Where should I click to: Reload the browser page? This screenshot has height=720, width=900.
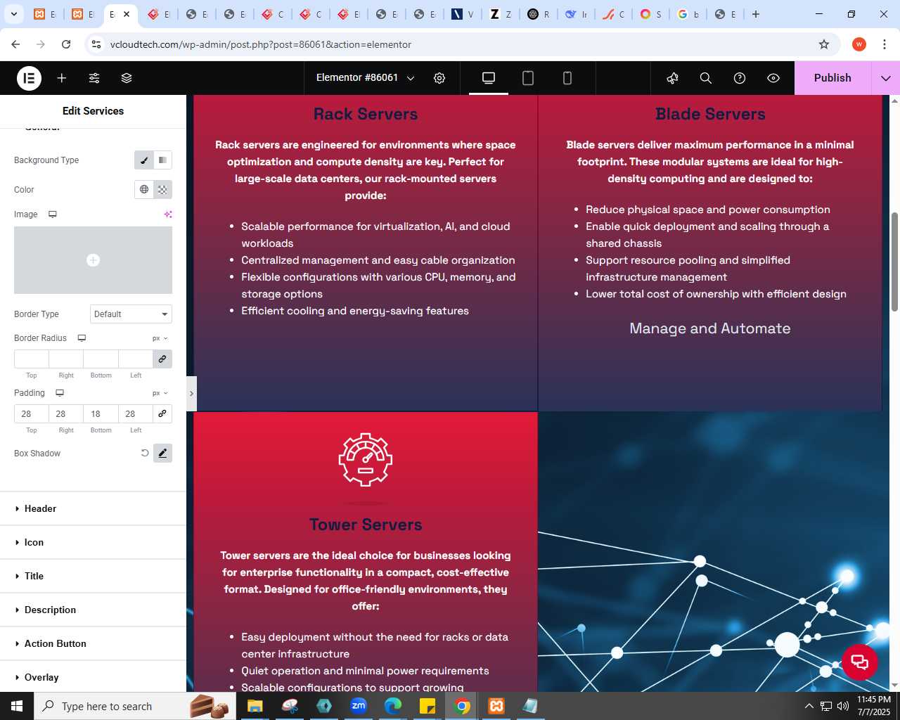point(66,44)
